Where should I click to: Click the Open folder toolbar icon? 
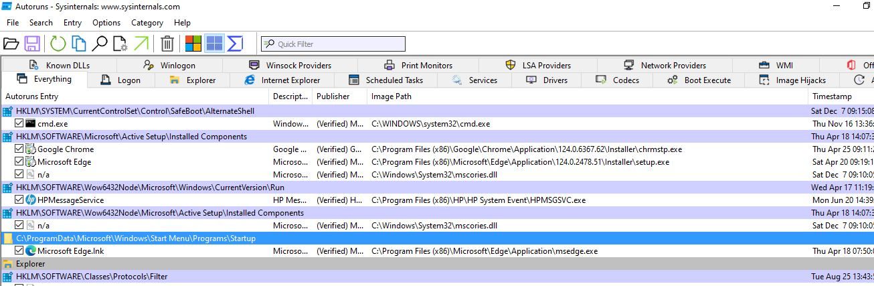[11, 44]
